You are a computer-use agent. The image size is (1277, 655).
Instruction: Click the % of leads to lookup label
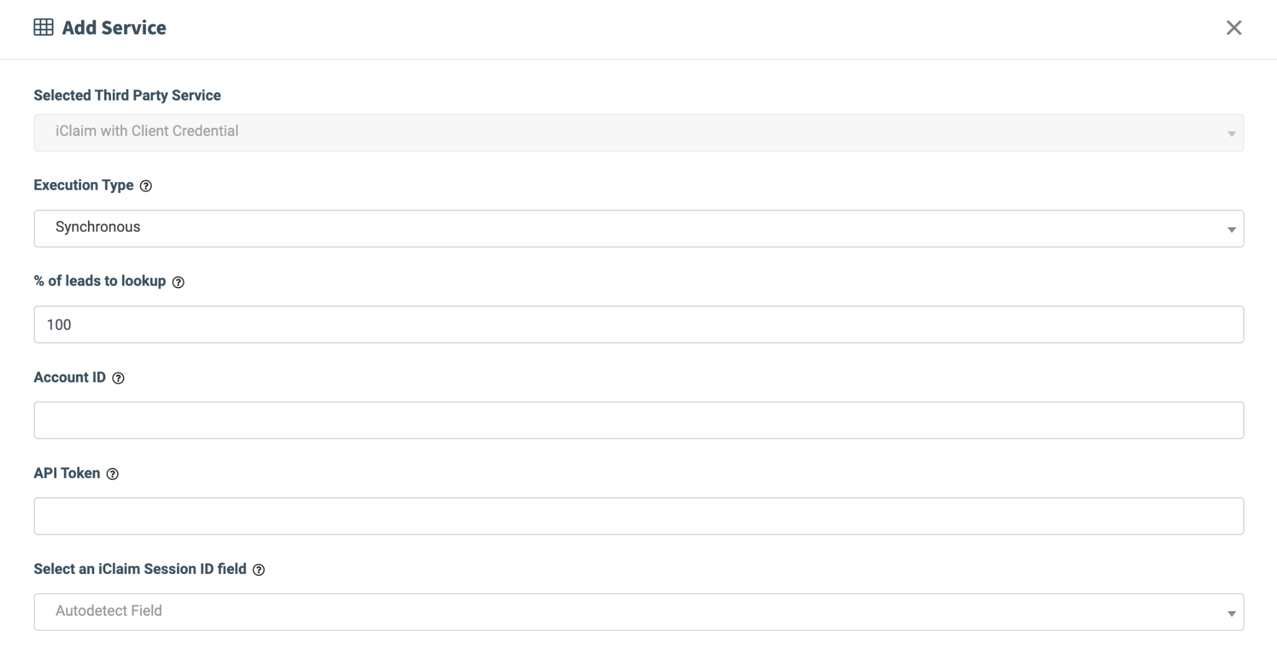[x=100, y=281]
